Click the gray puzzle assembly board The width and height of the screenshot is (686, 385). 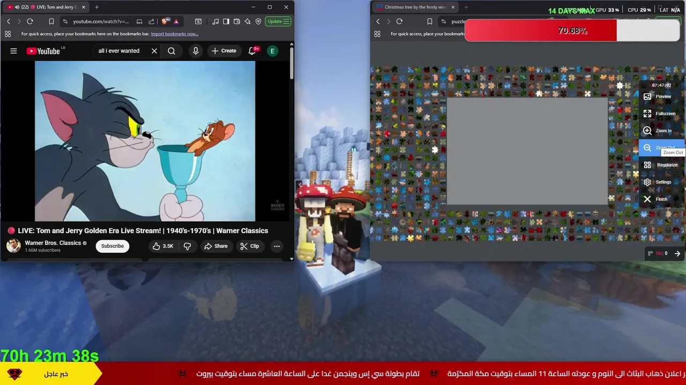(x=527, y=151)
